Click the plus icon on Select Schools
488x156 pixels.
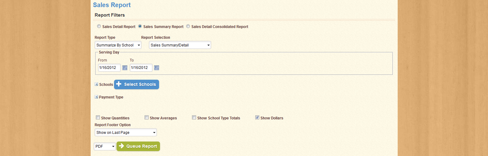click(119, 84)
